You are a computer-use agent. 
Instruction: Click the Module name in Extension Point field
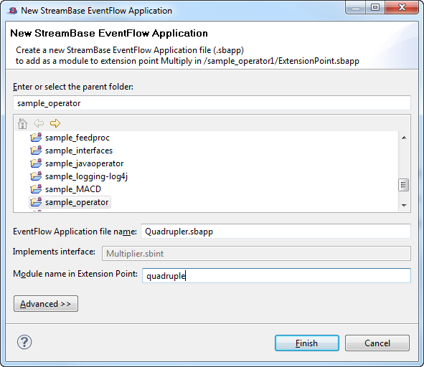coord(276,276)
